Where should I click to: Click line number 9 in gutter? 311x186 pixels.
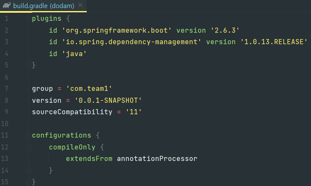click(6, 112)
